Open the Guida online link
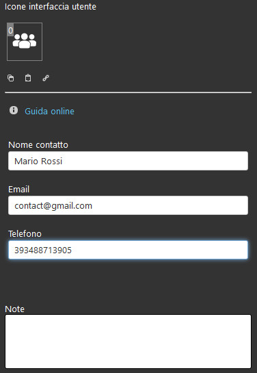The image size is (257, 373). pos(49,111)
